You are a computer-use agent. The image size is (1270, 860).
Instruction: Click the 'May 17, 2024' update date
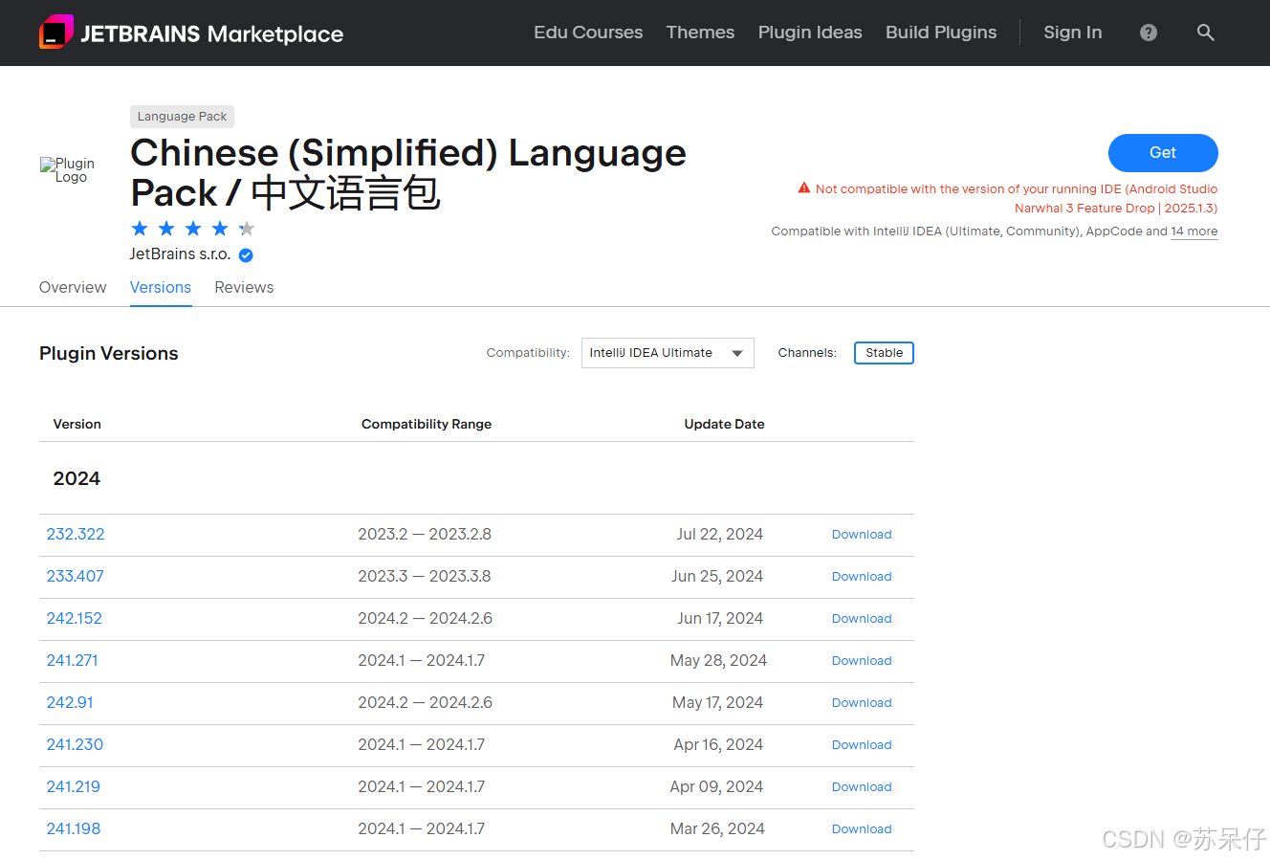point(717,702)
